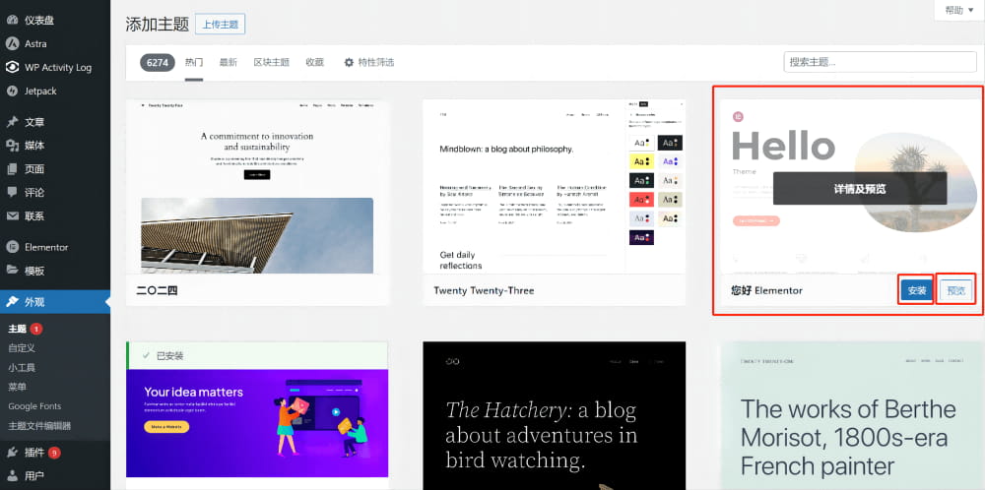
Task: Open the 插件 plugins icon
Action: point(12,453)
